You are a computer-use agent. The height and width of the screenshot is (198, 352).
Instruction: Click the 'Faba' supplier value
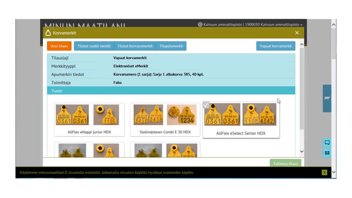click(x=117, y=82)
